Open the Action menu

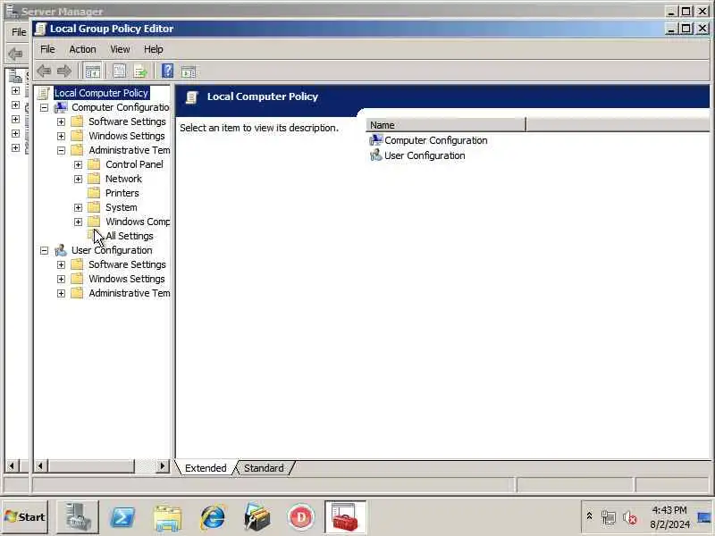tap(82, 49)
